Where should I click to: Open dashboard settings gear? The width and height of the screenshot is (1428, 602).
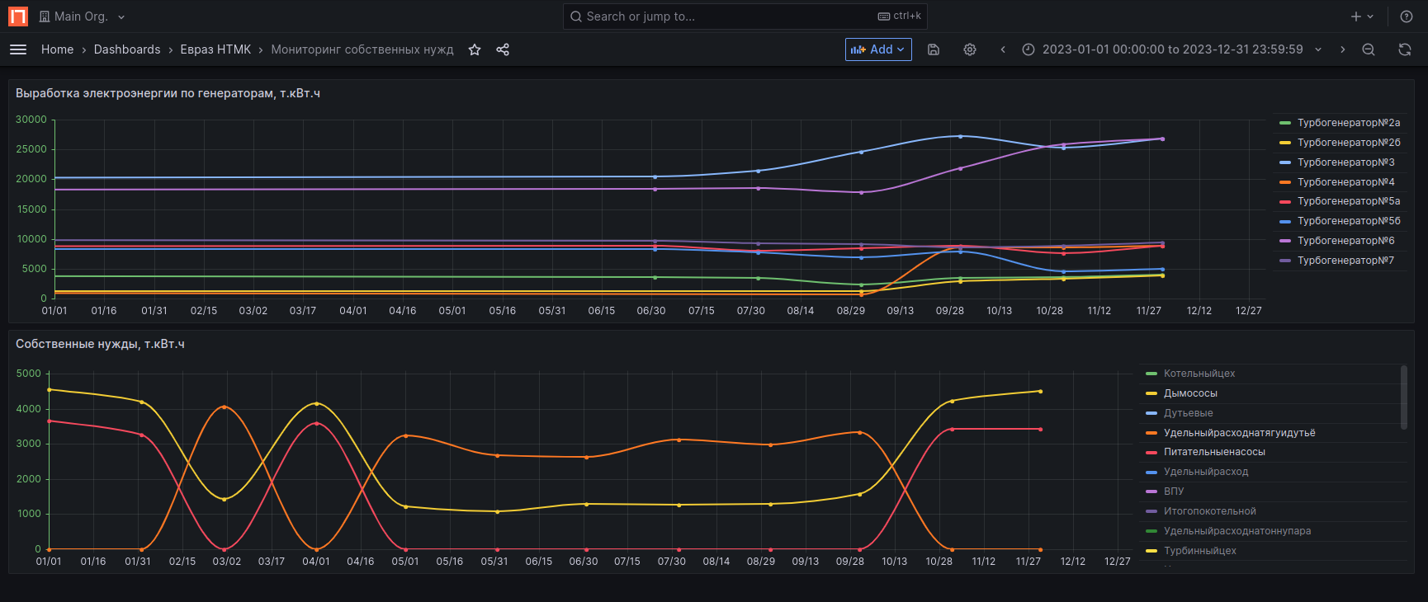970,49
